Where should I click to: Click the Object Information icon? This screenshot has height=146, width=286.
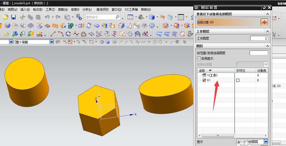coord(79,17)
